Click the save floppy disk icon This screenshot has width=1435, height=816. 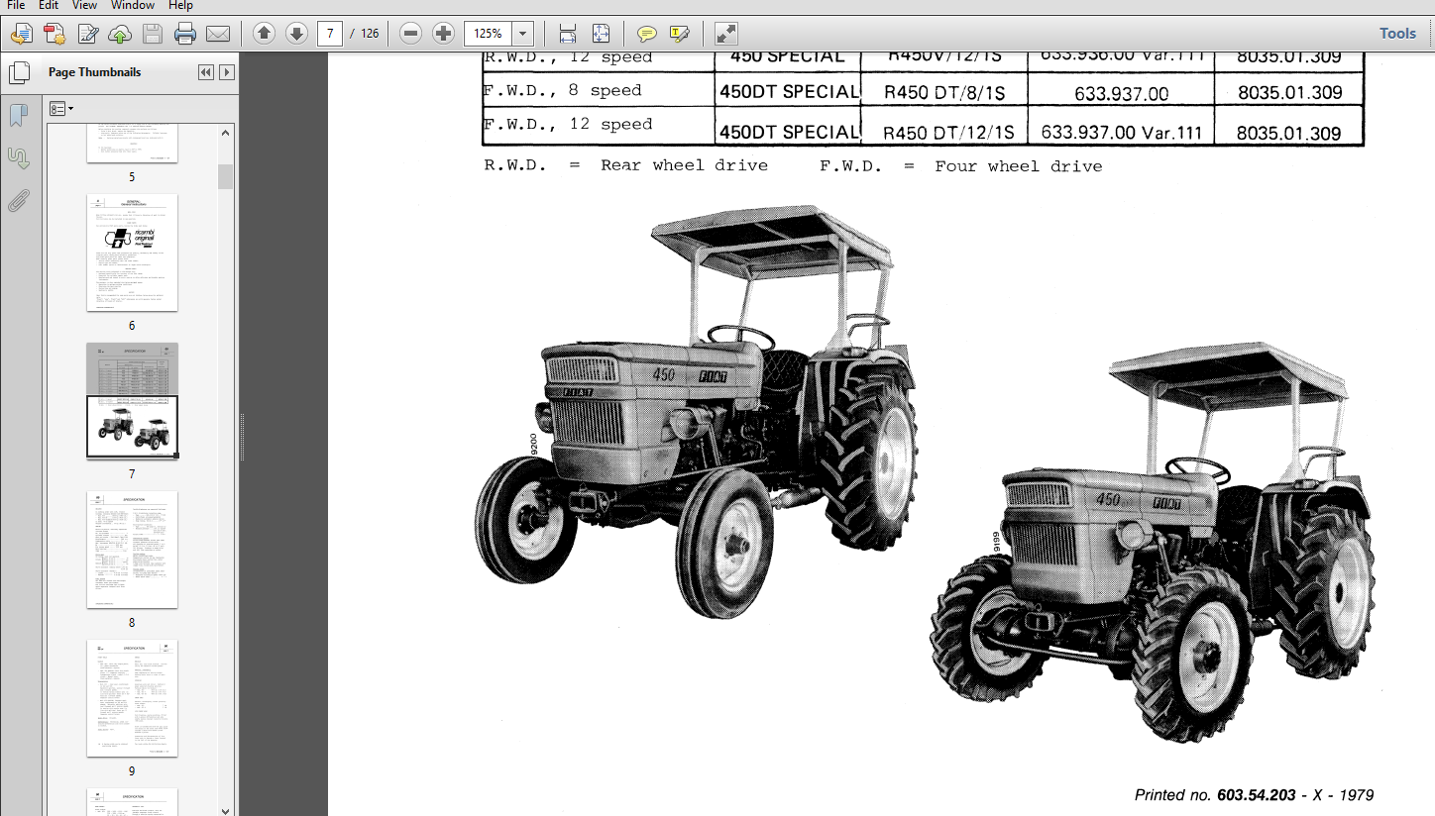(x=153, y=34)
